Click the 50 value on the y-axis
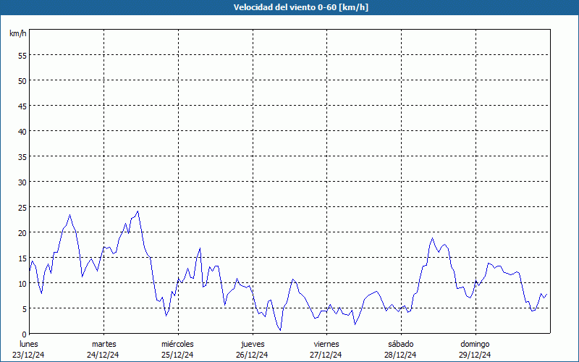 coord(22,82)
